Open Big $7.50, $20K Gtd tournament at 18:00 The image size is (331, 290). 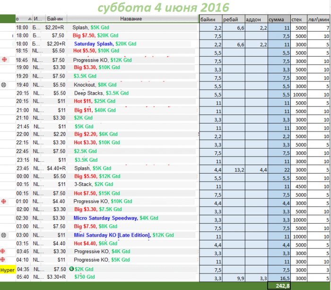click(96, 35)
